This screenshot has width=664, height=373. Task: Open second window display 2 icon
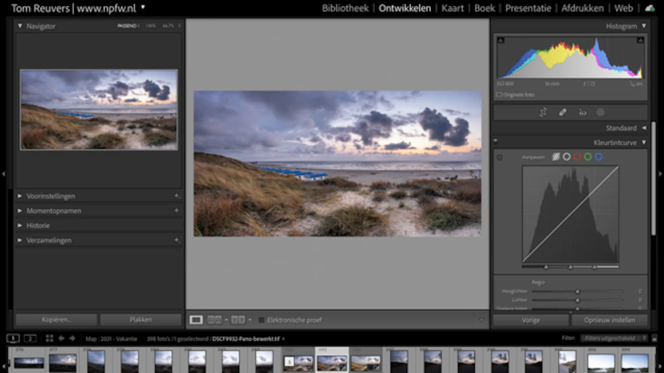pyautogui.click(x=30, y=339)
